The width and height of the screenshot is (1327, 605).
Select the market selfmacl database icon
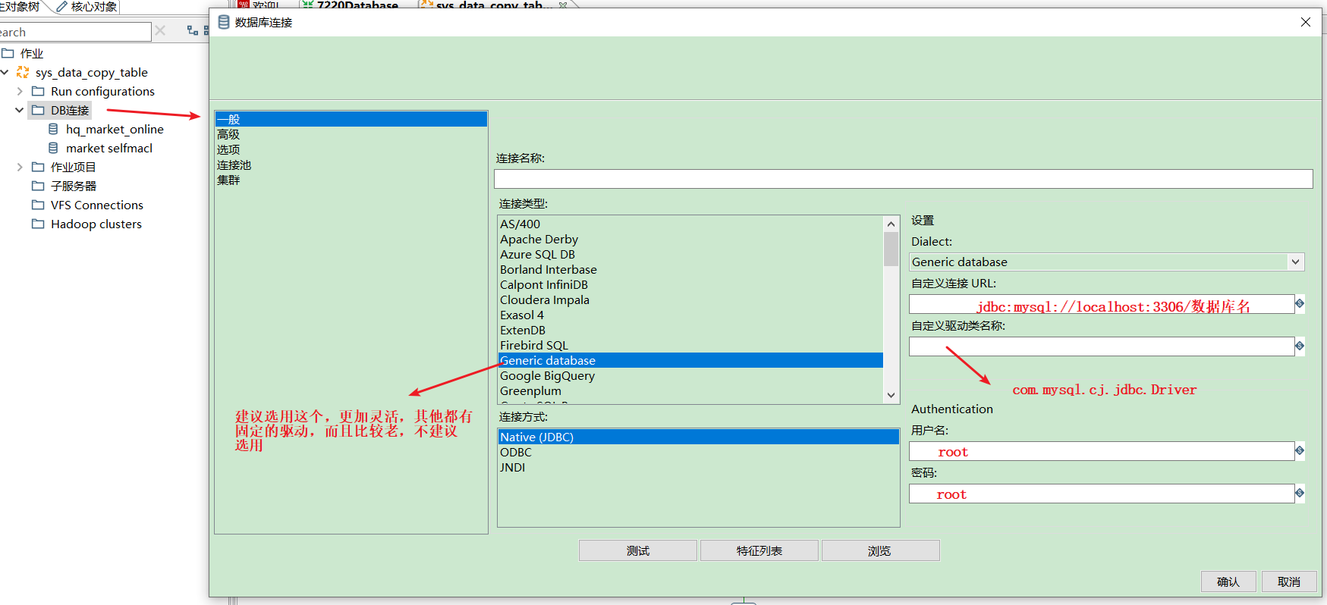(x=53, y=148)
